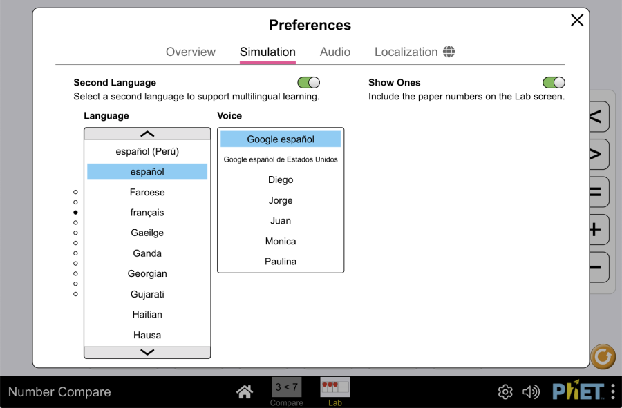This screenshot has width=622, height=408.
Task: Select français in the language list
Action: click(x=147, y=213)
